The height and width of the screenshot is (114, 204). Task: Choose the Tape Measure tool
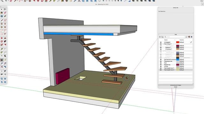2,49
